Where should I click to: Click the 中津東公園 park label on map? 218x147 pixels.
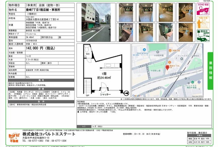click(x=156, y=71)
